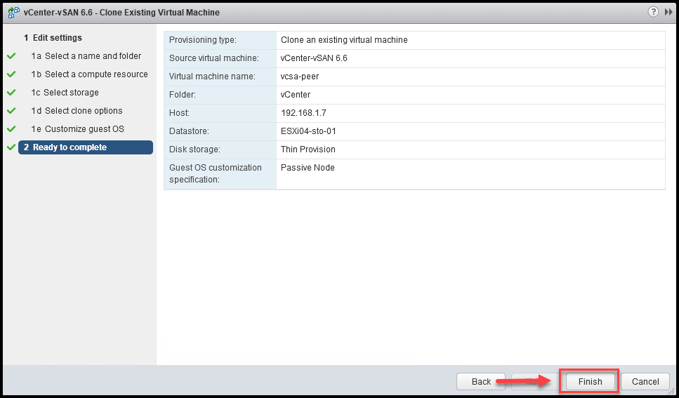Click the 'Folder:' label

[181, 95]
